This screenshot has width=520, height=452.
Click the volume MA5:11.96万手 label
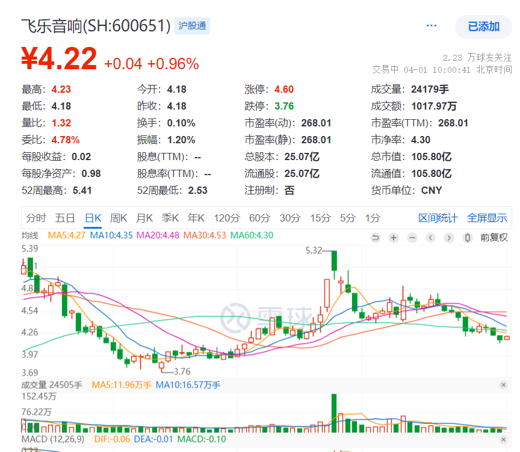(x=122, y=385)
